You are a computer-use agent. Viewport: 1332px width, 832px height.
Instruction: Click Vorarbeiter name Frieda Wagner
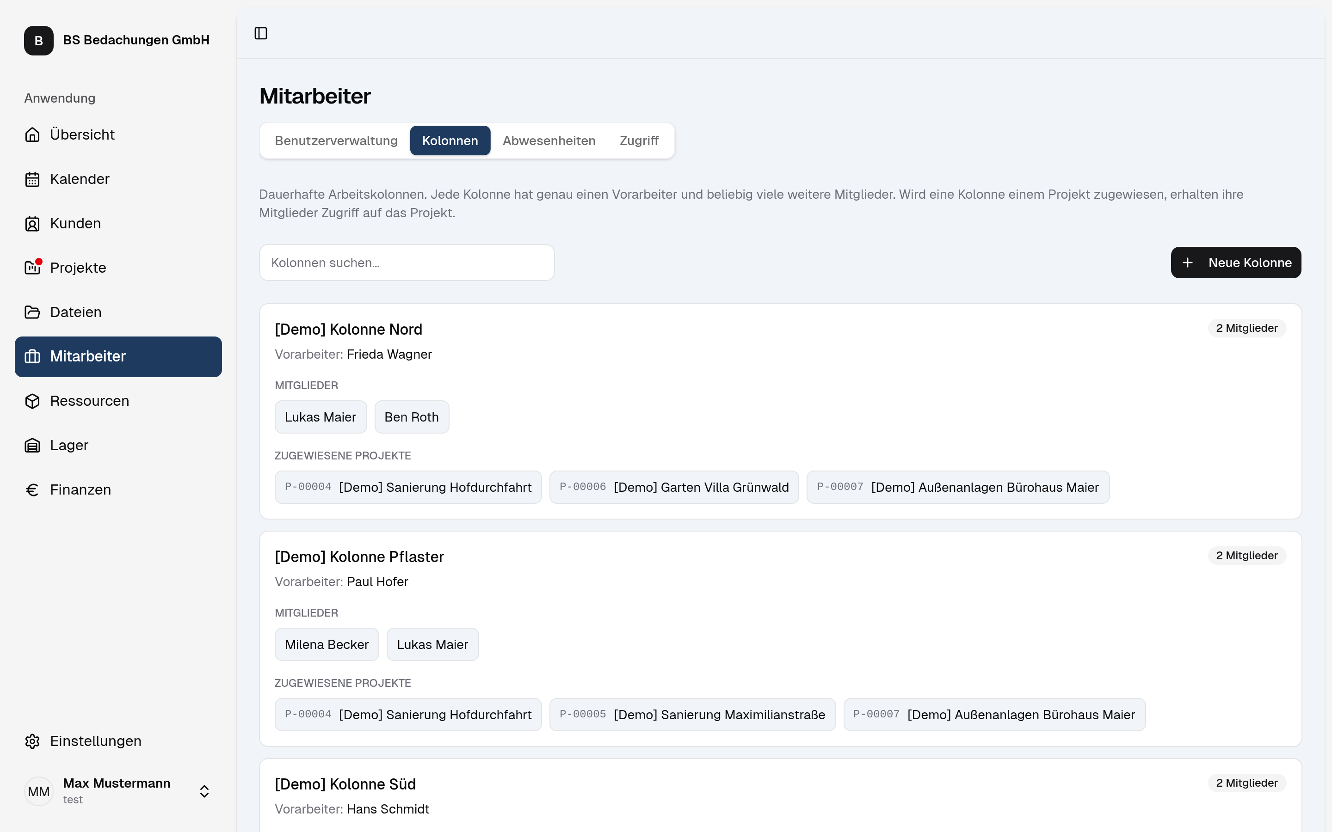point(389,355)
